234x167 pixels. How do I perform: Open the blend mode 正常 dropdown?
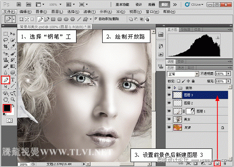click(x=197, y=74)
